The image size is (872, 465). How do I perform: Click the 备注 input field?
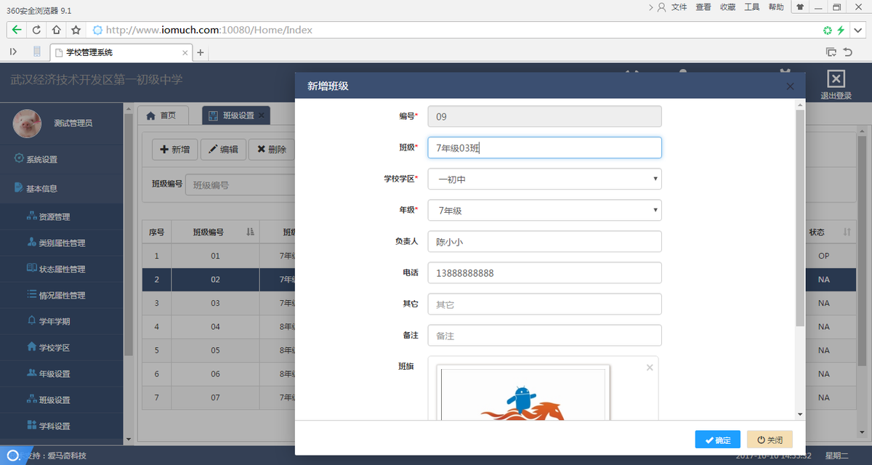pos(544,336)
